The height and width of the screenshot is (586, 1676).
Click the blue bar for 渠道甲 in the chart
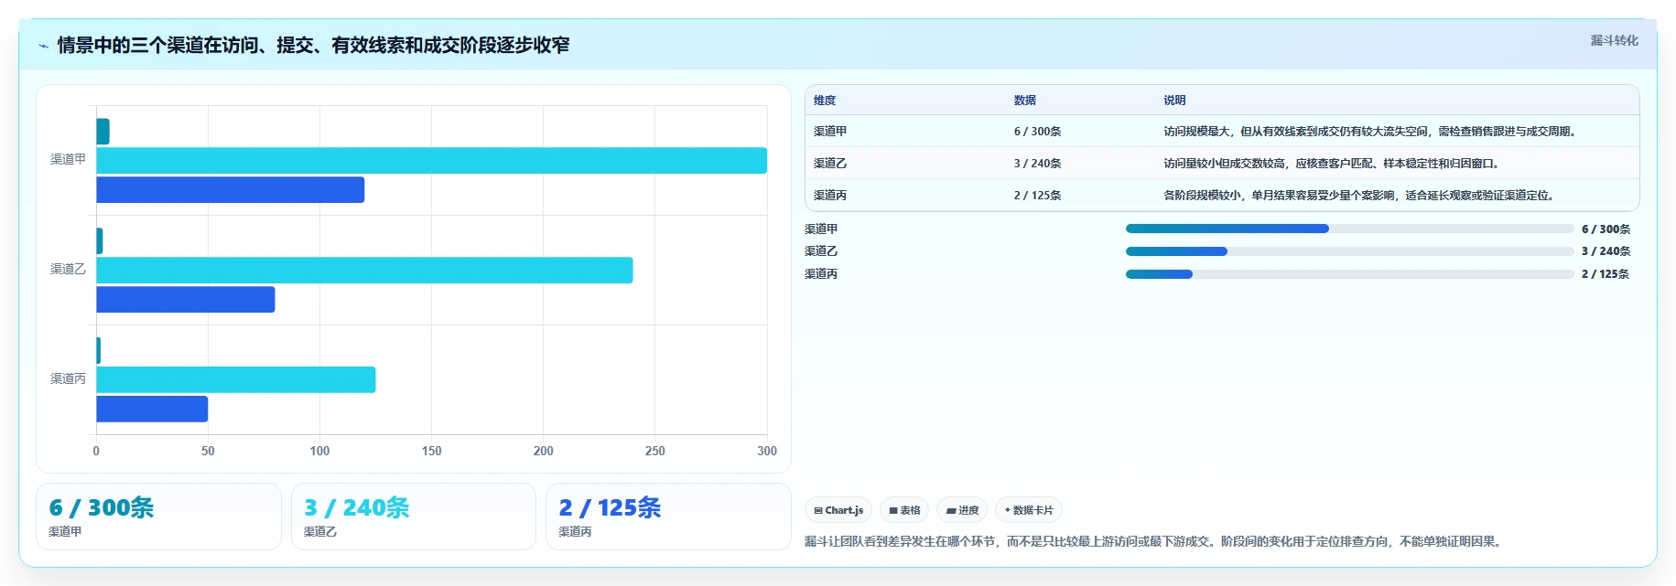point(230,190)
